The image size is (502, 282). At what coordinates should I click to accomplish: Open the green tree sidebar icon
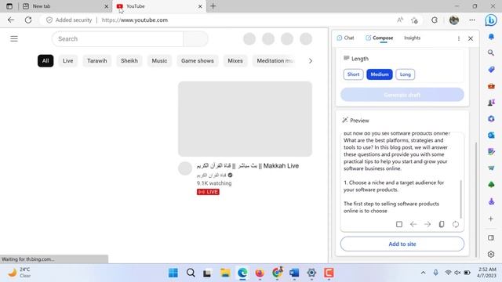coord(491,185)
